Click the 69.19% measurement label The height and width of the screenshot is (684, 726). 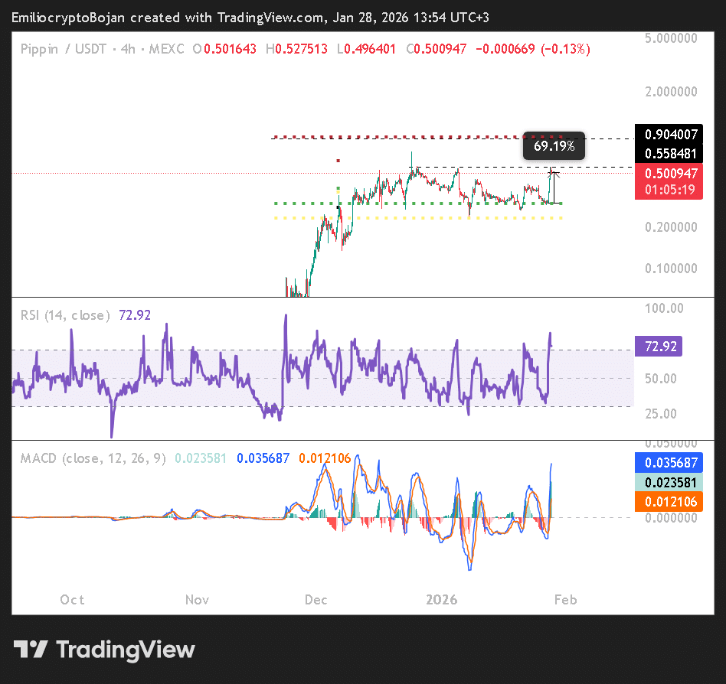554,145
